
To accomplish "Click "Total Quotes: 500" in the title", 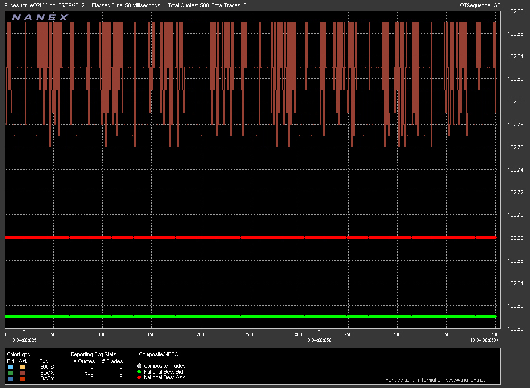I will point(188,5).
